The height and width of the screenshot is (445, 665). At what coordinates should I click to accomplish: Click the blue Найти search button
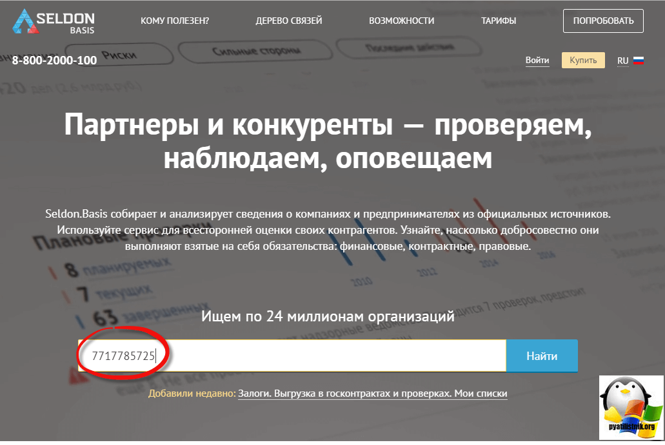click(x=542, y=355)
